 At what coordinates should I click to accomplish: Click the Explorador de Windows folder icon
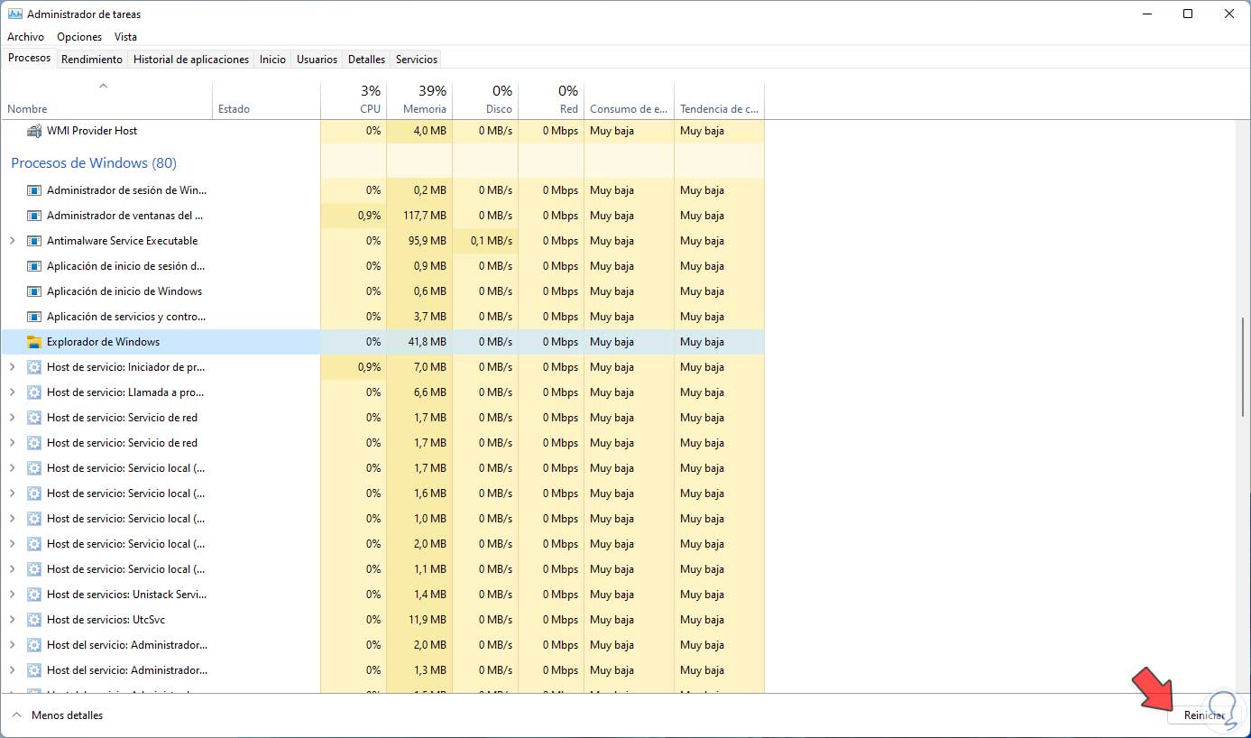[34, 342]
